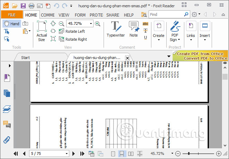The width and height of the screenshot is (229, 159).
Task: Click the vertical scrollbar down arrow
Action: (225, 146)
